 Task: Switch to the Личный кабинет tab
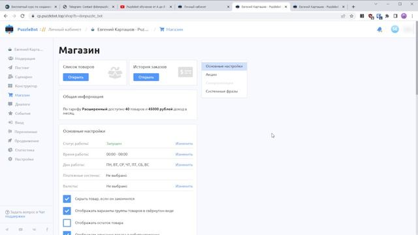204,7
